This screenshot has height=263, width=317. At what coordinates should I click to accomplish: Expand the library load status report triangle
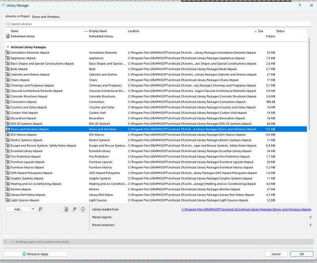tap(6, 242)
